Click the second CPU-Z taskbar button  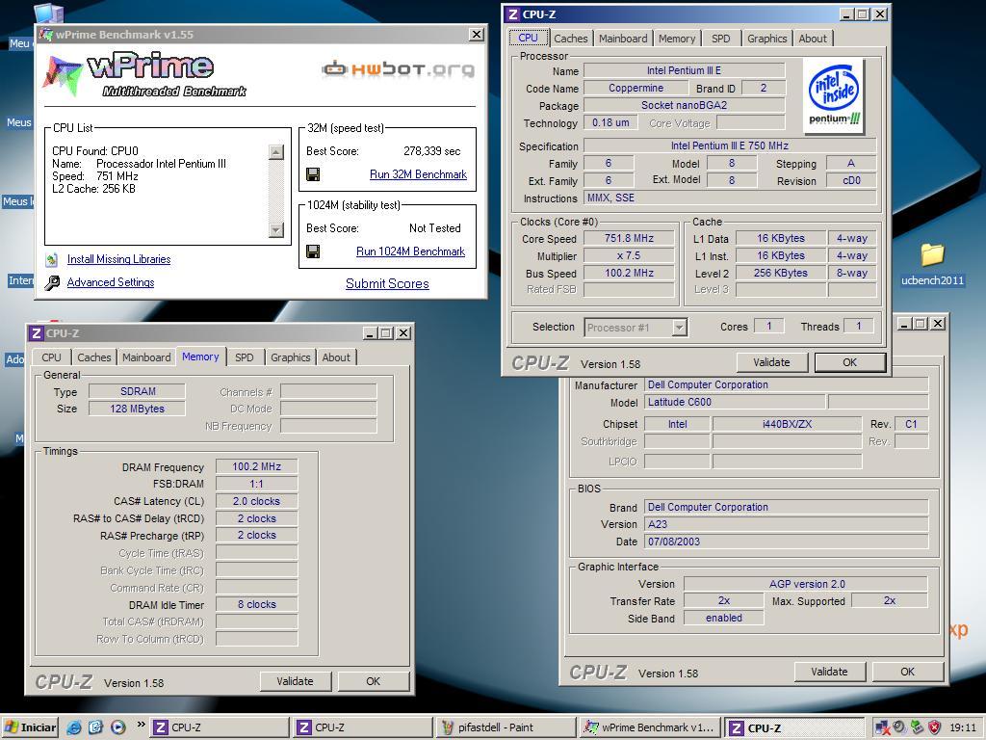[363, 728]
